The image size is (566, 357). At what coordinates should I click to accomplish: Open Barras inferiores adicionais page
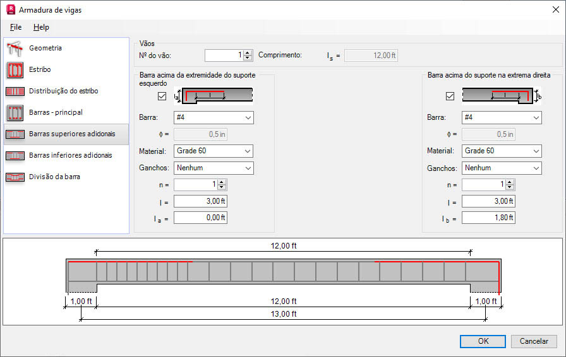(x=66, y=155)
